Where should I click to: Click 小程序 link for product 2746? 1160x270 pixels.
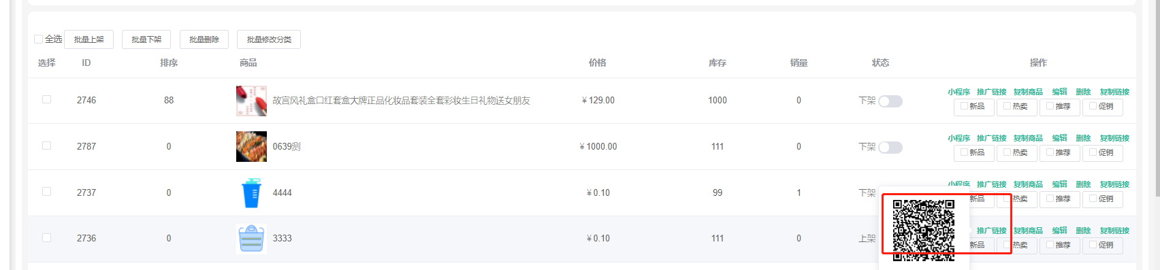click(x=958, y=92)
